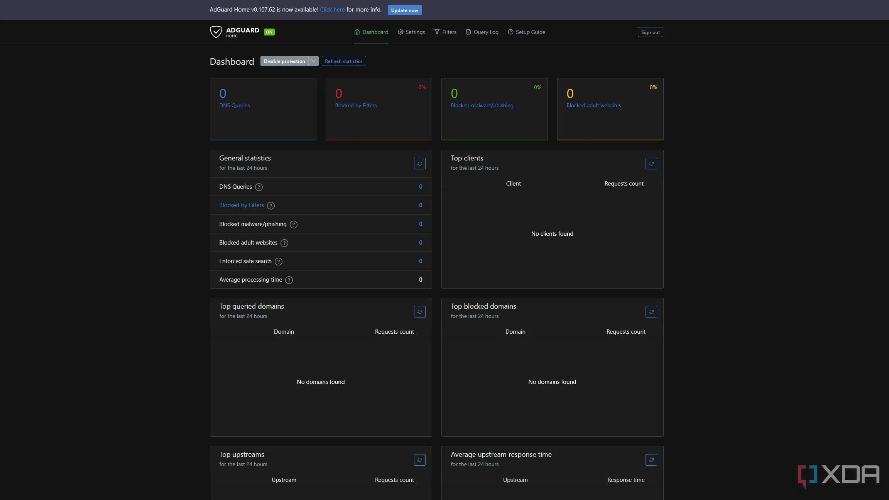Click help icon beside Enforced safe search
Screen dimensions: 889x500
[278, 262]
